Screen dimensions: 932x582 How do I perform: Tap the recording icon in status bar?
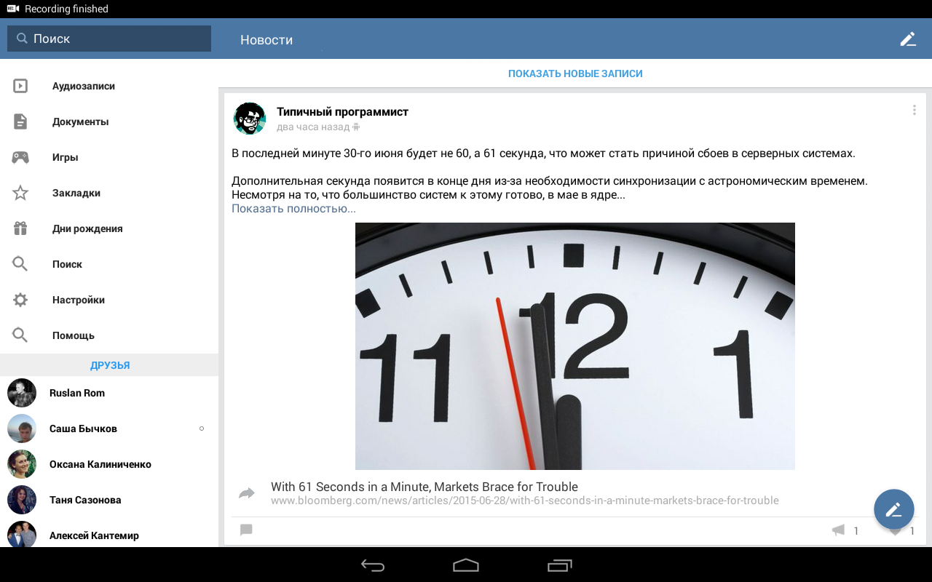(12, 9)
